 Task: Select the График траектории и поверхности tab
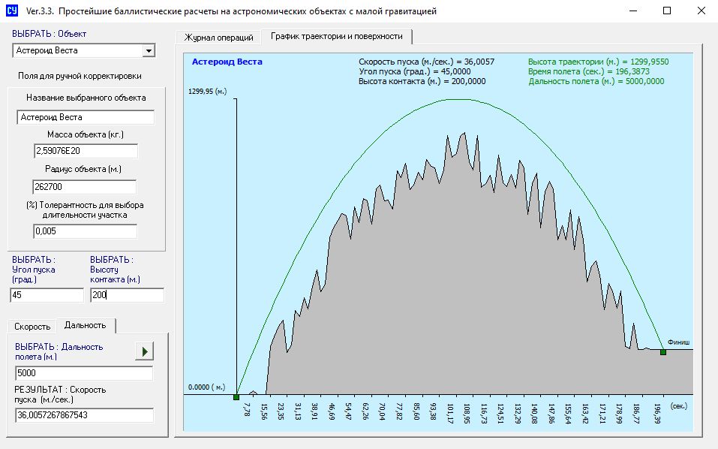point(337,36)
